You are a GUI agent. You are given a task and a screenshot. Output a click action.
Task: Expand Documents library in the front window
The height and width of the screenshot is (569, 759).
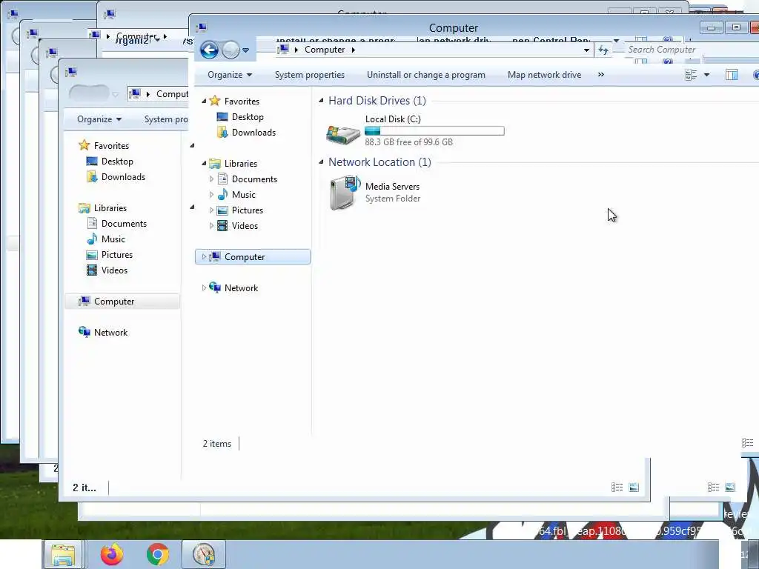[211, 179]
